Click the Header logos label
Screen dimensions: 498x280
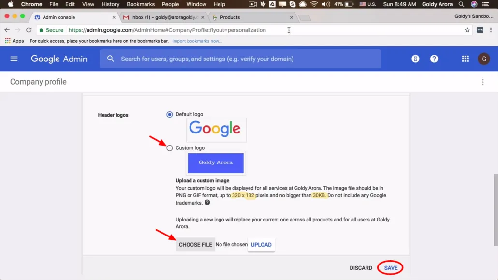113,115
